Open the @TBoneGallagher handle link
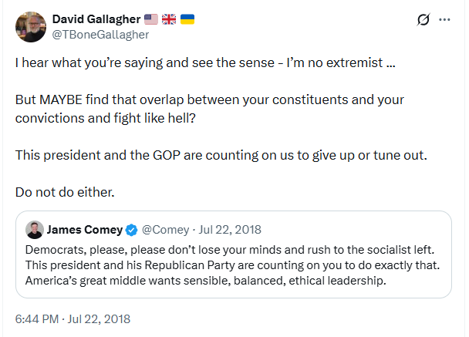 click(x=100, y=34)
